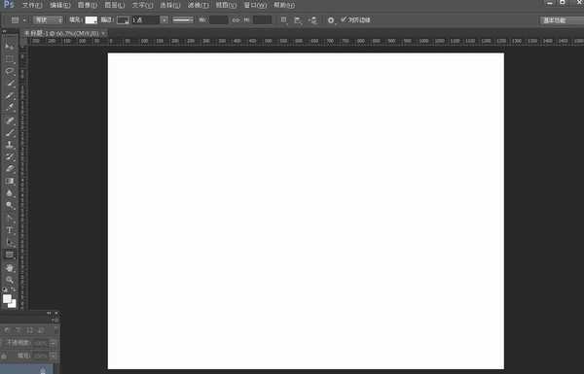Open the stroke line style dropdown
Viewport: 584px width, 374px height.
[x=183, y=20]
